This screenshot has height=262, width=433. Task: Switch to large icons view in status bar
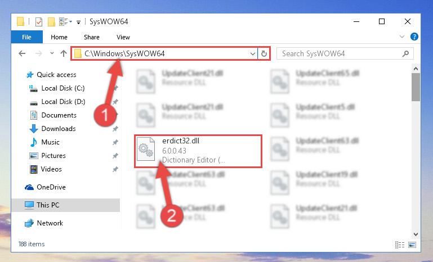point(412,245)
